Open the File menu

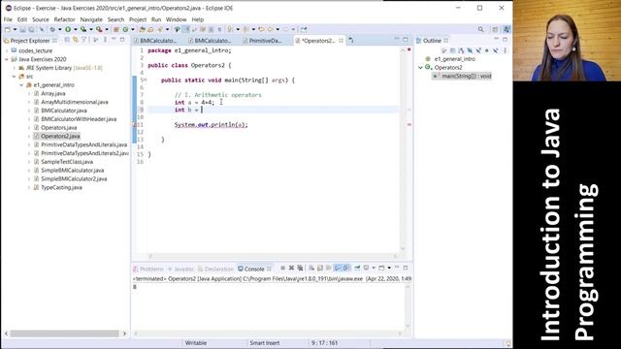(x=8, y=19)
